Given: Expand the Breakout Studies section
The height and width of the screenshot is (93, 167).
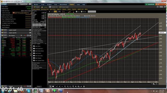Looking at the screenshot, I should click(x=39, y=29).
